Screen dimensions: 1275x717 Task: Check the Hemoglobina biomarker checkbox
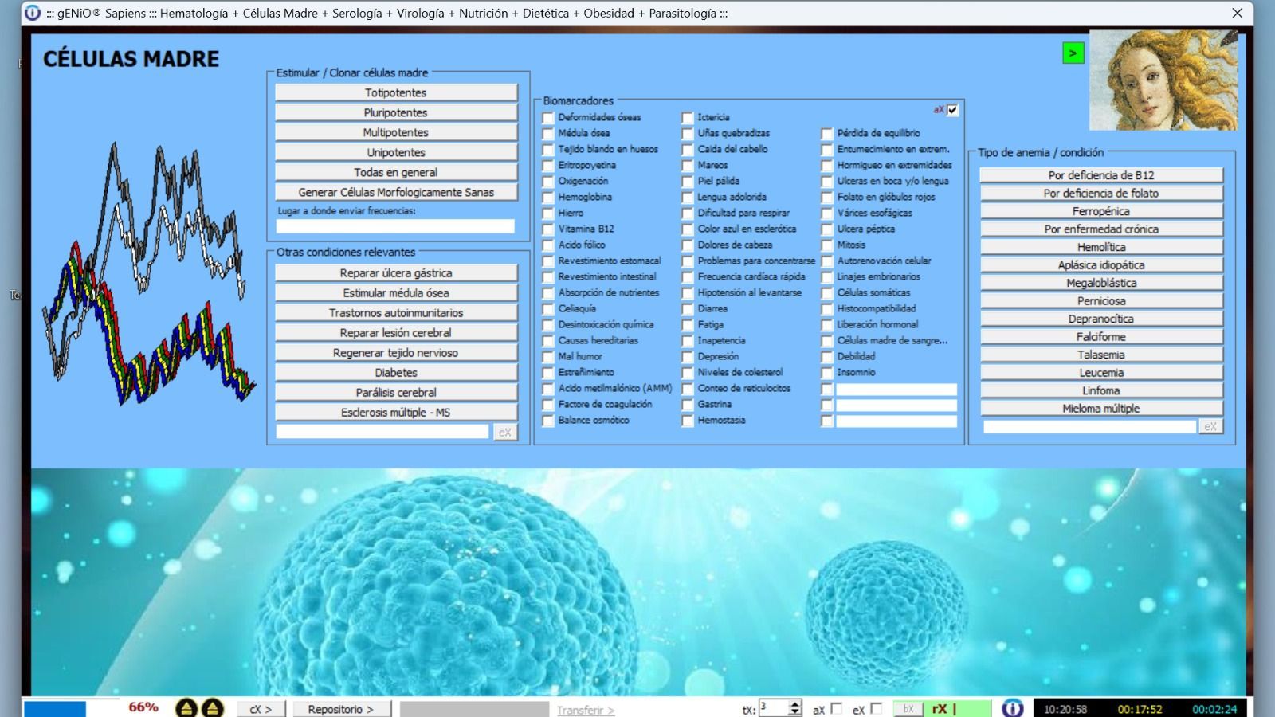[x=548, y=198]
